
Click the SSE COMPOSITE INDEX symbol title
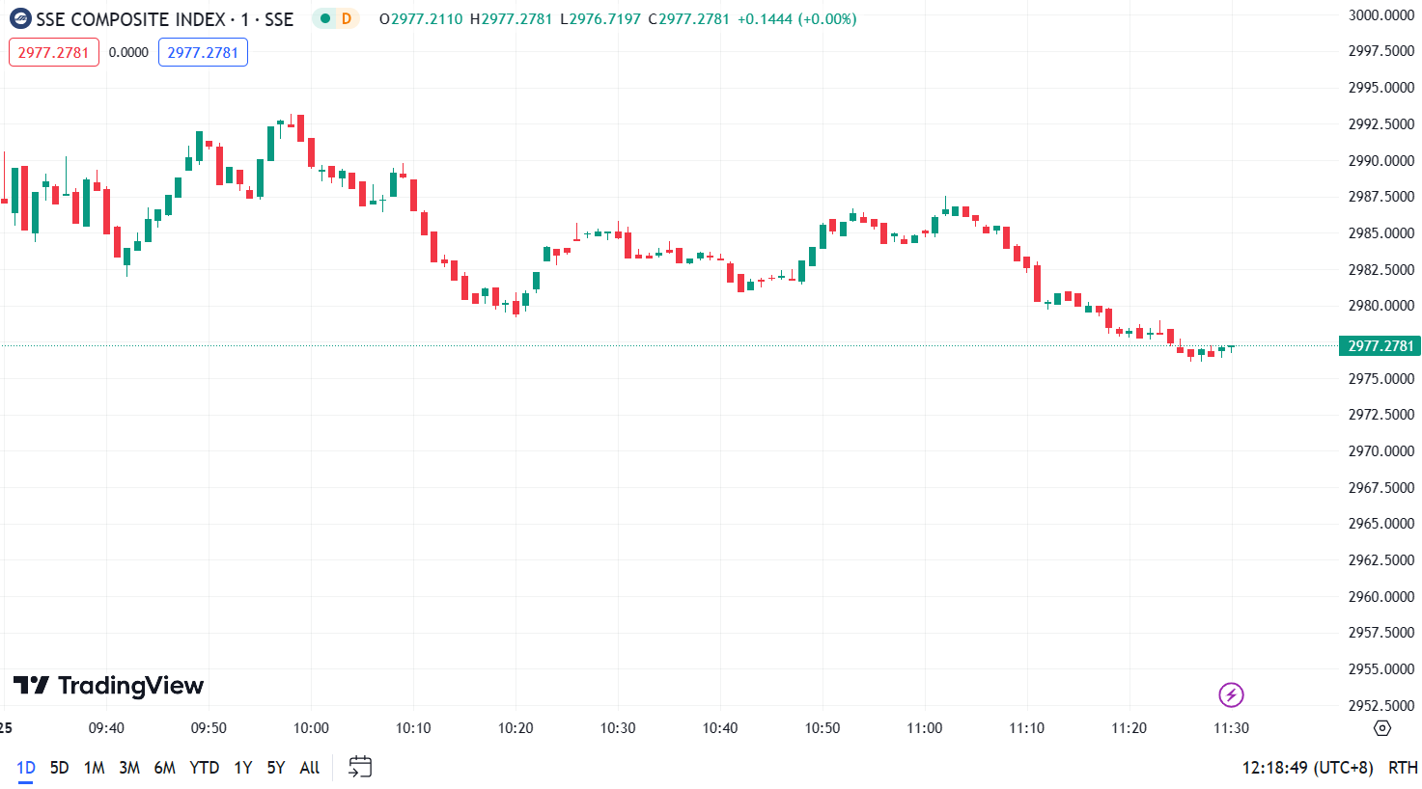point(131,19)
